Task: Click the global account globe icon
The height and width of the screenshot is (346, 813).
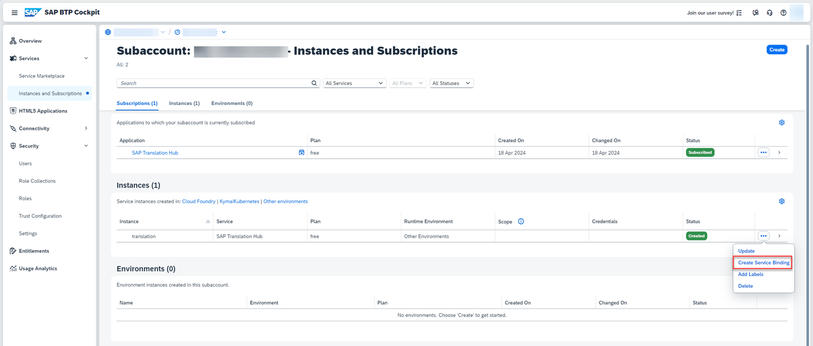Action: (x=108, y=32)
